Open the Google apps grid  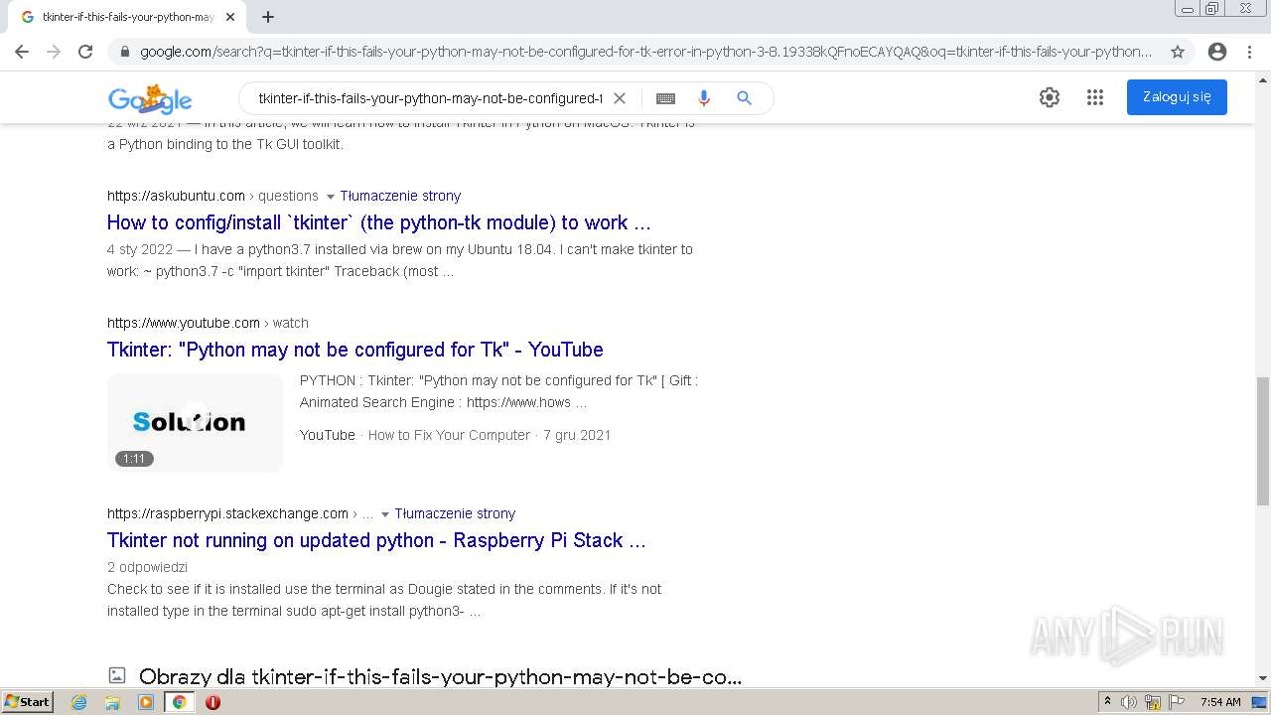1095,97
